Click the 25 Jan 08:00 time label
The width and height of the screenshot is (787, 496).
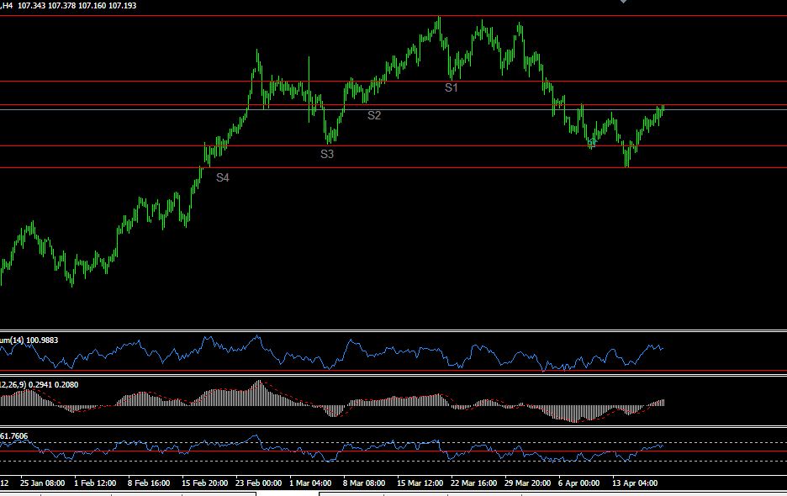click(42, 483)
